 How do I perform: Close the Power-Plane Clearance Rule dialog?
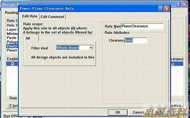[167, 9]
